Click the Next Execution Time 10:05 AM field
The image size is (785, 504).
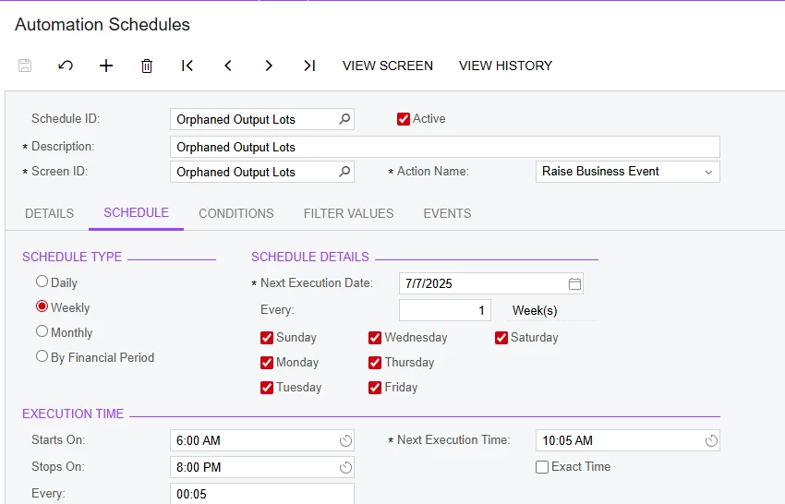coord(628,440)
